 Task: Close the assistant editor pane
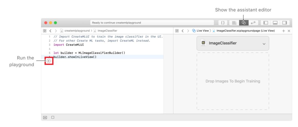tap(289, 31)
